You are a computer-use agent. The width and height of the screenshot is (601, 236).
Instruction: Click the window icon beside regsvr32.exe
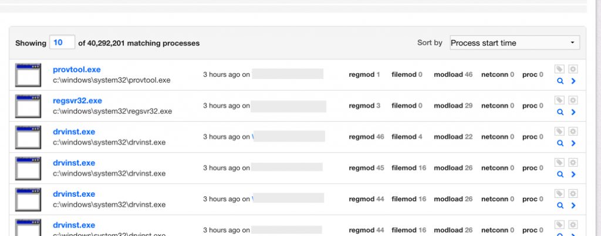pyautogui.click(x=28, y=106)
